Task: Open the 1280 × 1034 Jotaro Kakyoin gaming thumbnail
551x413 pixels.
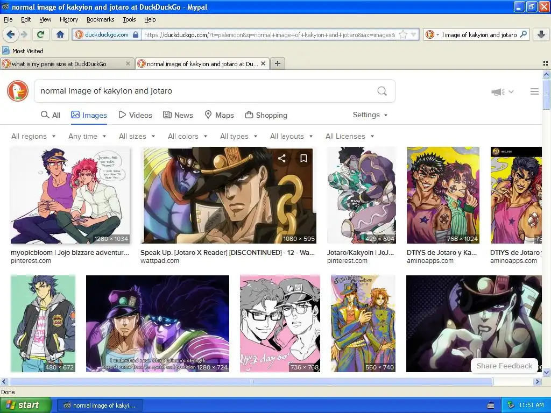Action: click(x=70, y=195)
